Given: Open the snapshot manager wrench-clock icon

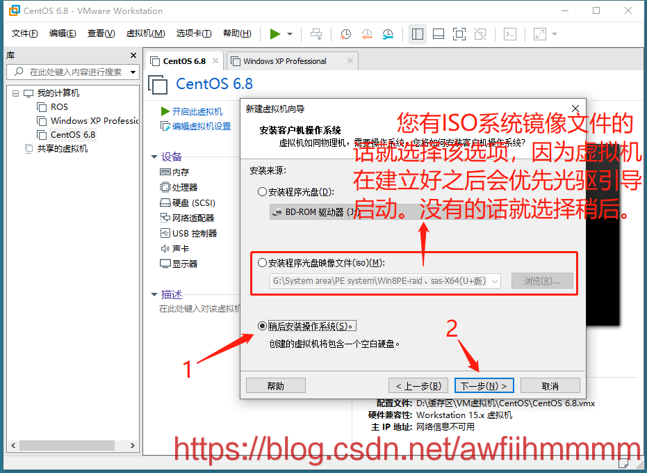Looking at the screenshot, I should 388,34.
